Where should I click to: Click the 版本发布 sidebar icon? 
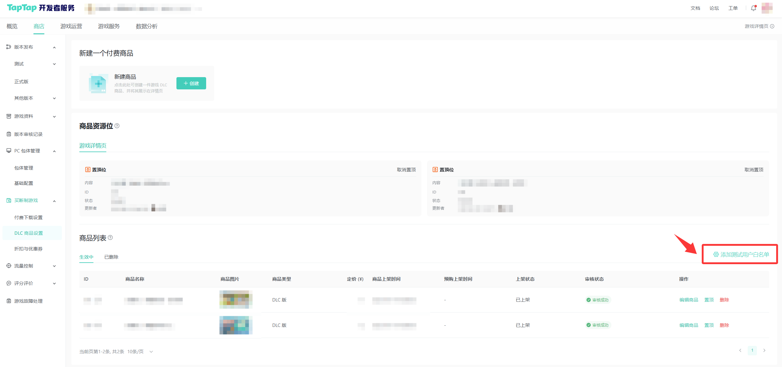click(9, 47)
